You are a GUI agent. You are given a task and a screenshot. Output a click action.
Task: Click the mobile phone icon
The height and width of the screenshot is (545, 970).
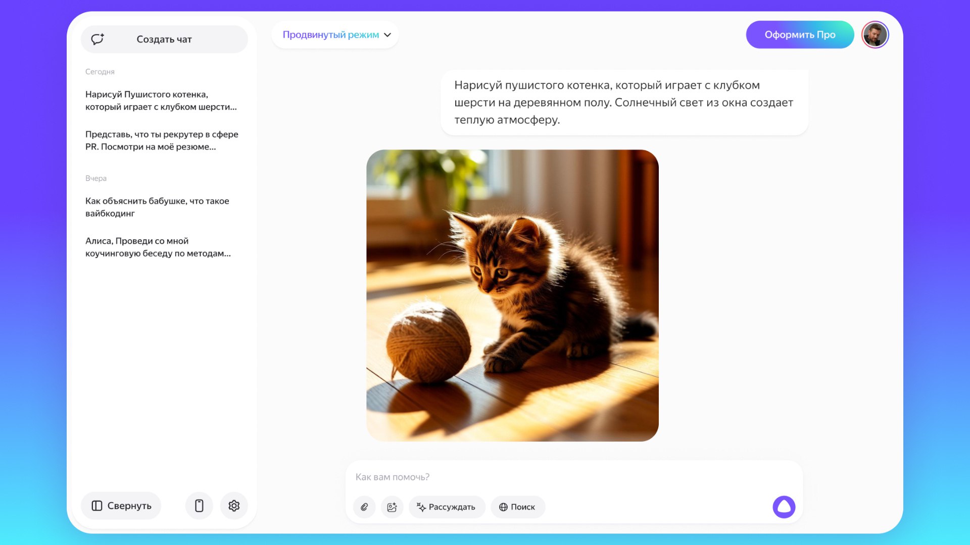coord(199,506)
